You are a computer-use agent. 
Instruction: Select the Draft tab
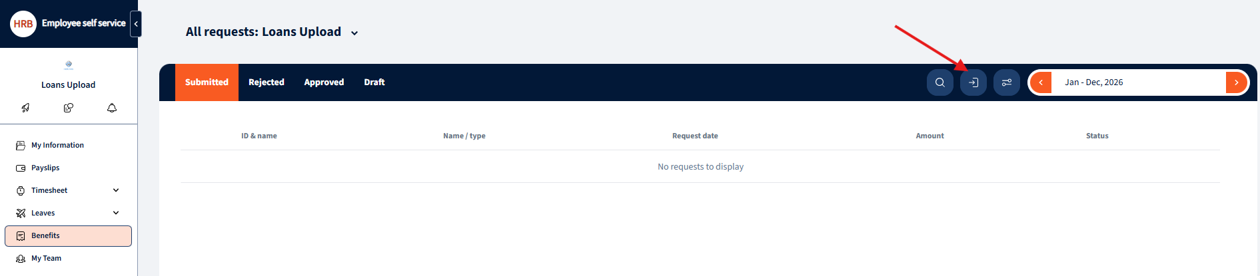pos(374,82)
